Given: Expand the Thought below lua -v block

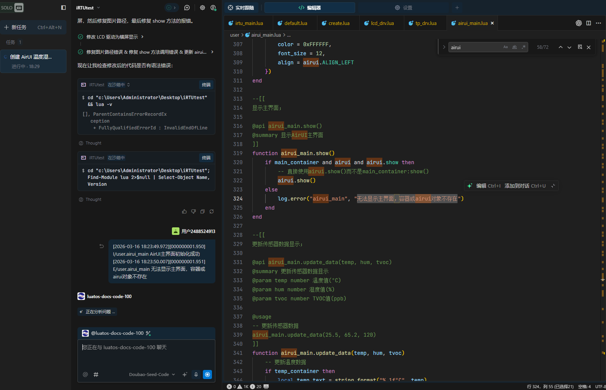Looking at the screenshot, I should [x=90, y=143].
